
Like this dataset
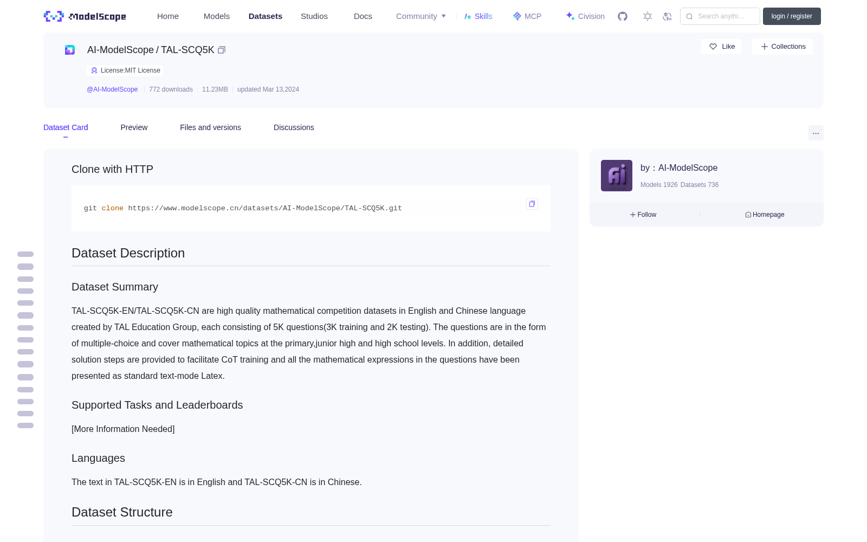(721, 47)
